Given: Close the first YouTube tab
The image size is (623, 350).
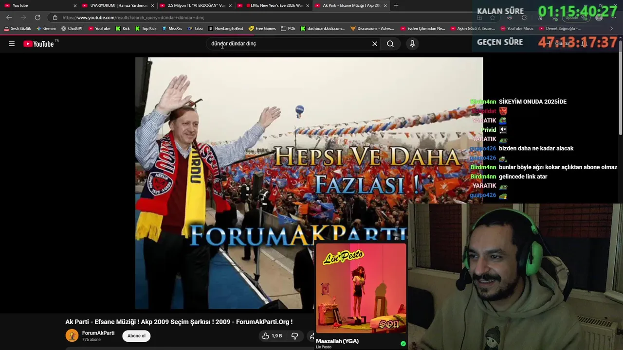Looking at the screenshot, I should pos(75,5).
